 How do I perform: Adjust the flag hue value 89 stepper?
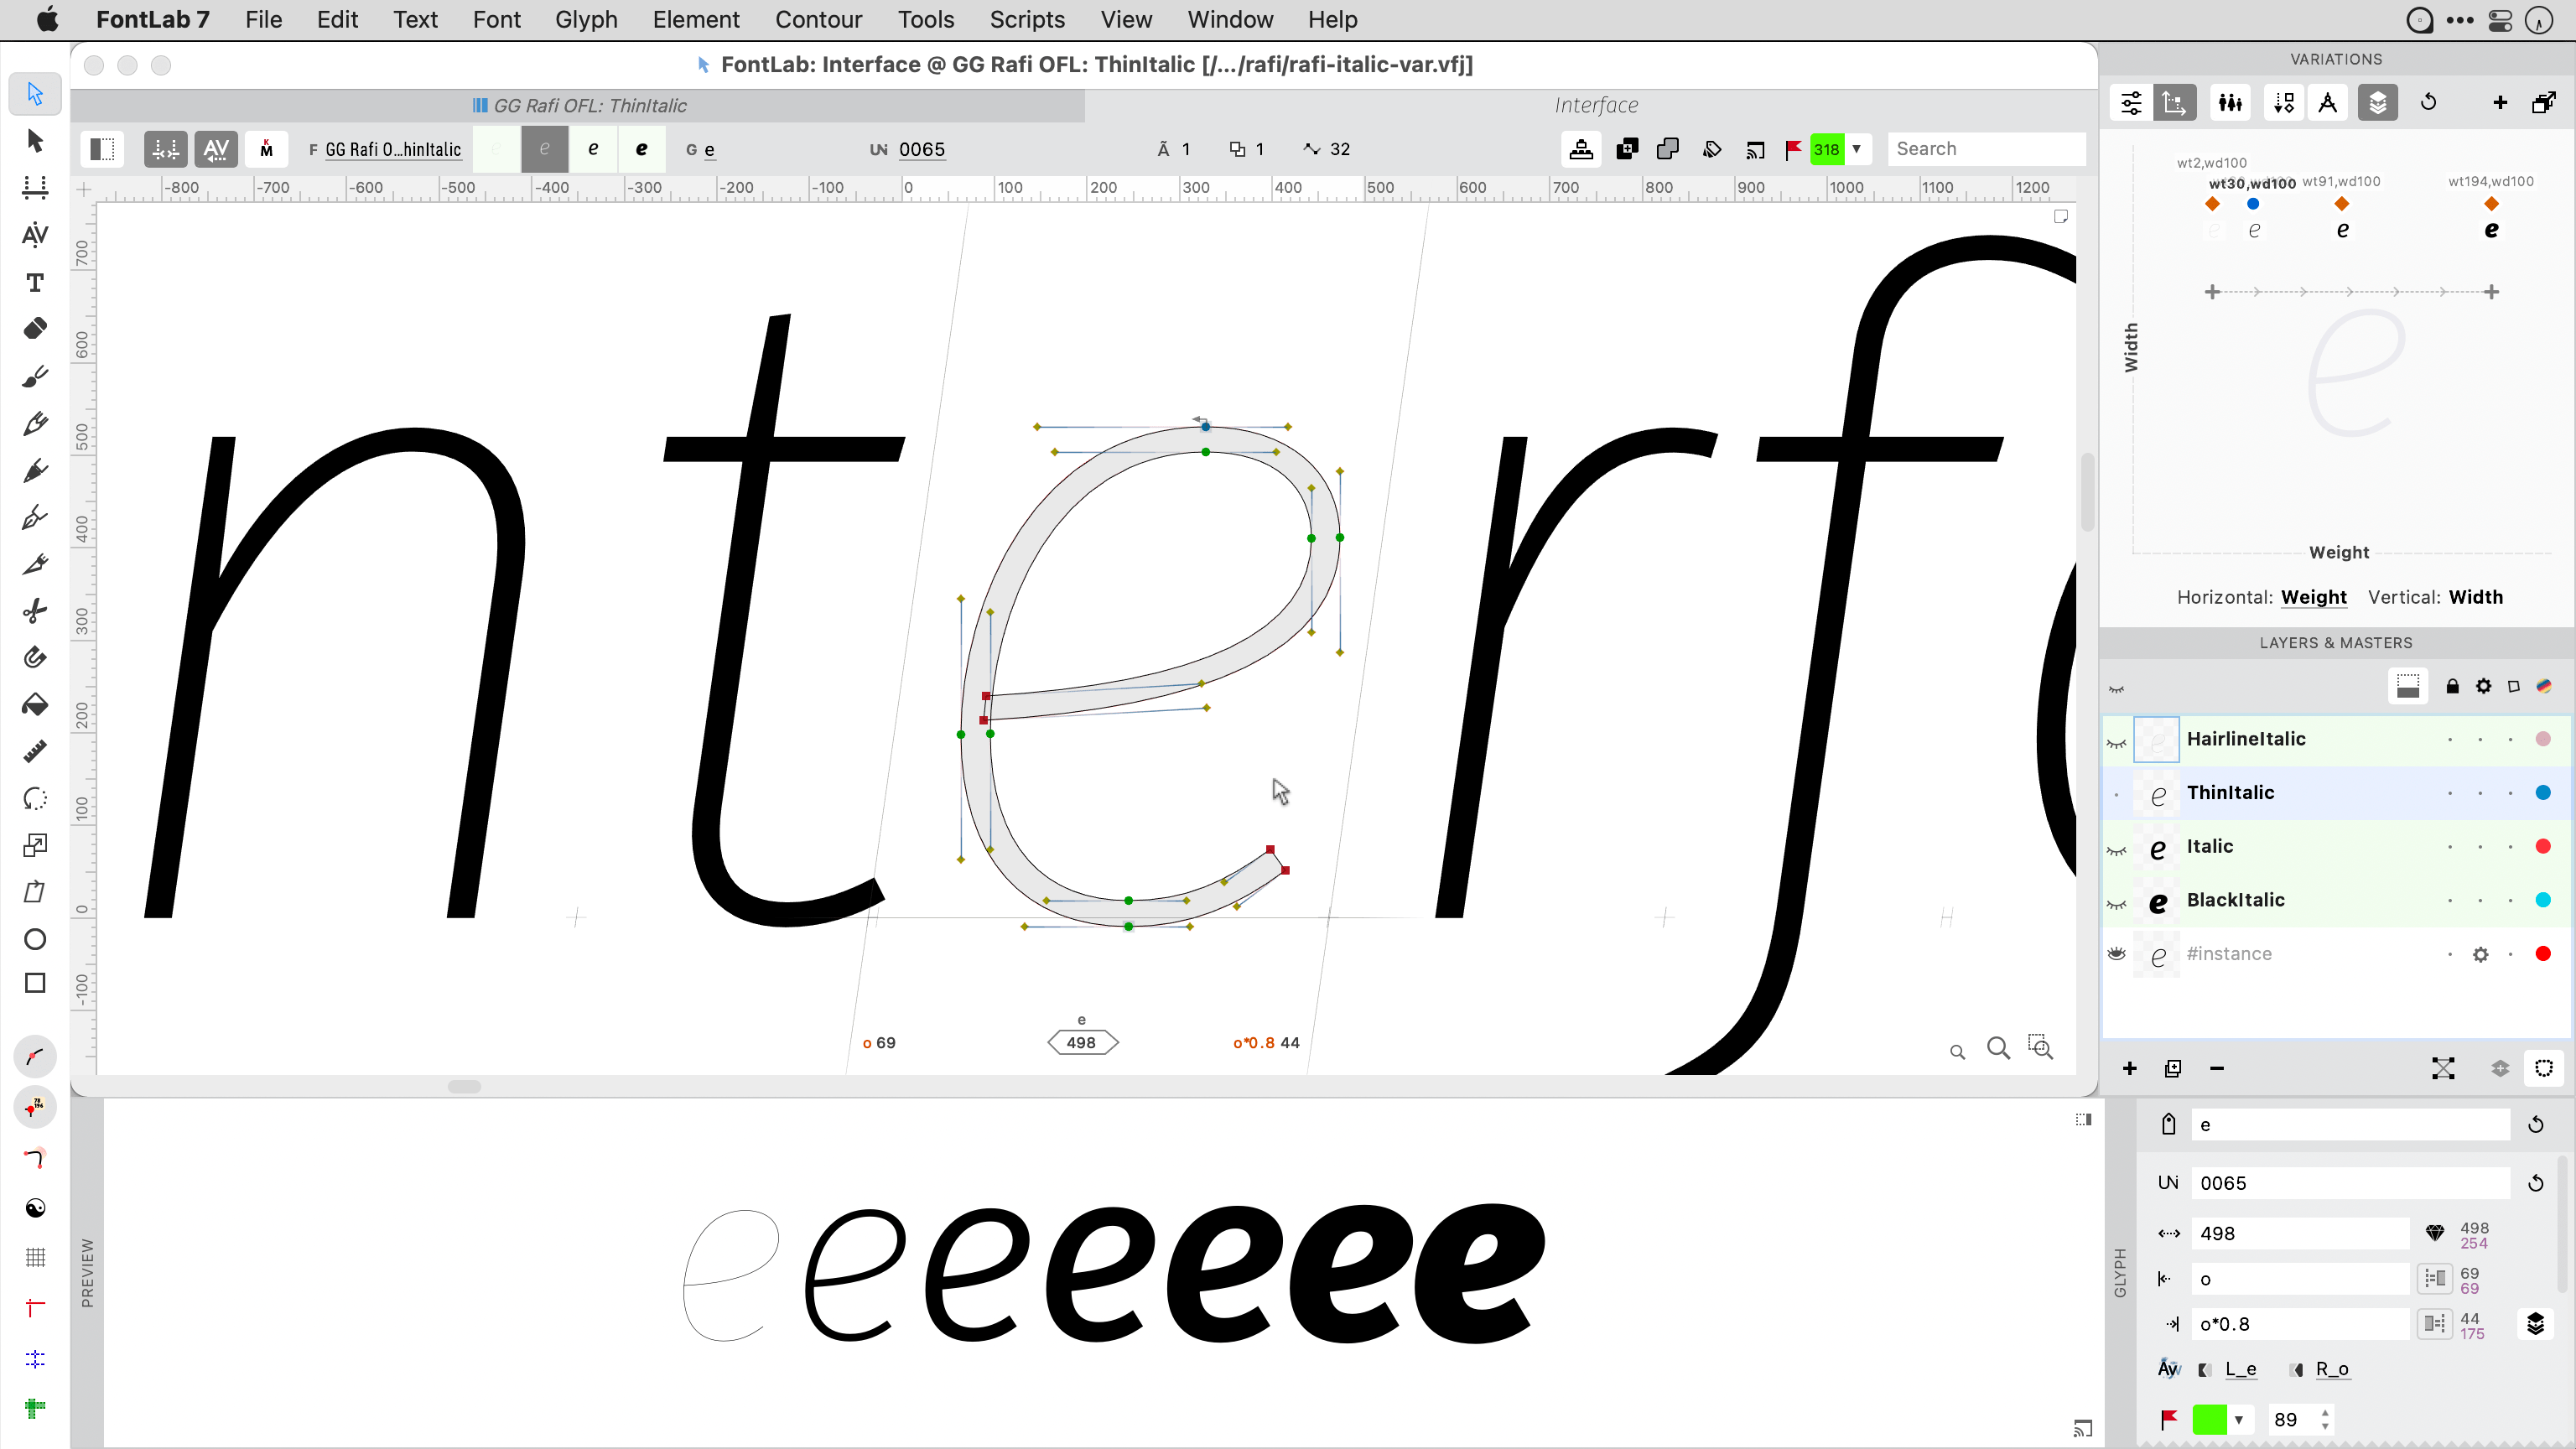point(2326,1419)
